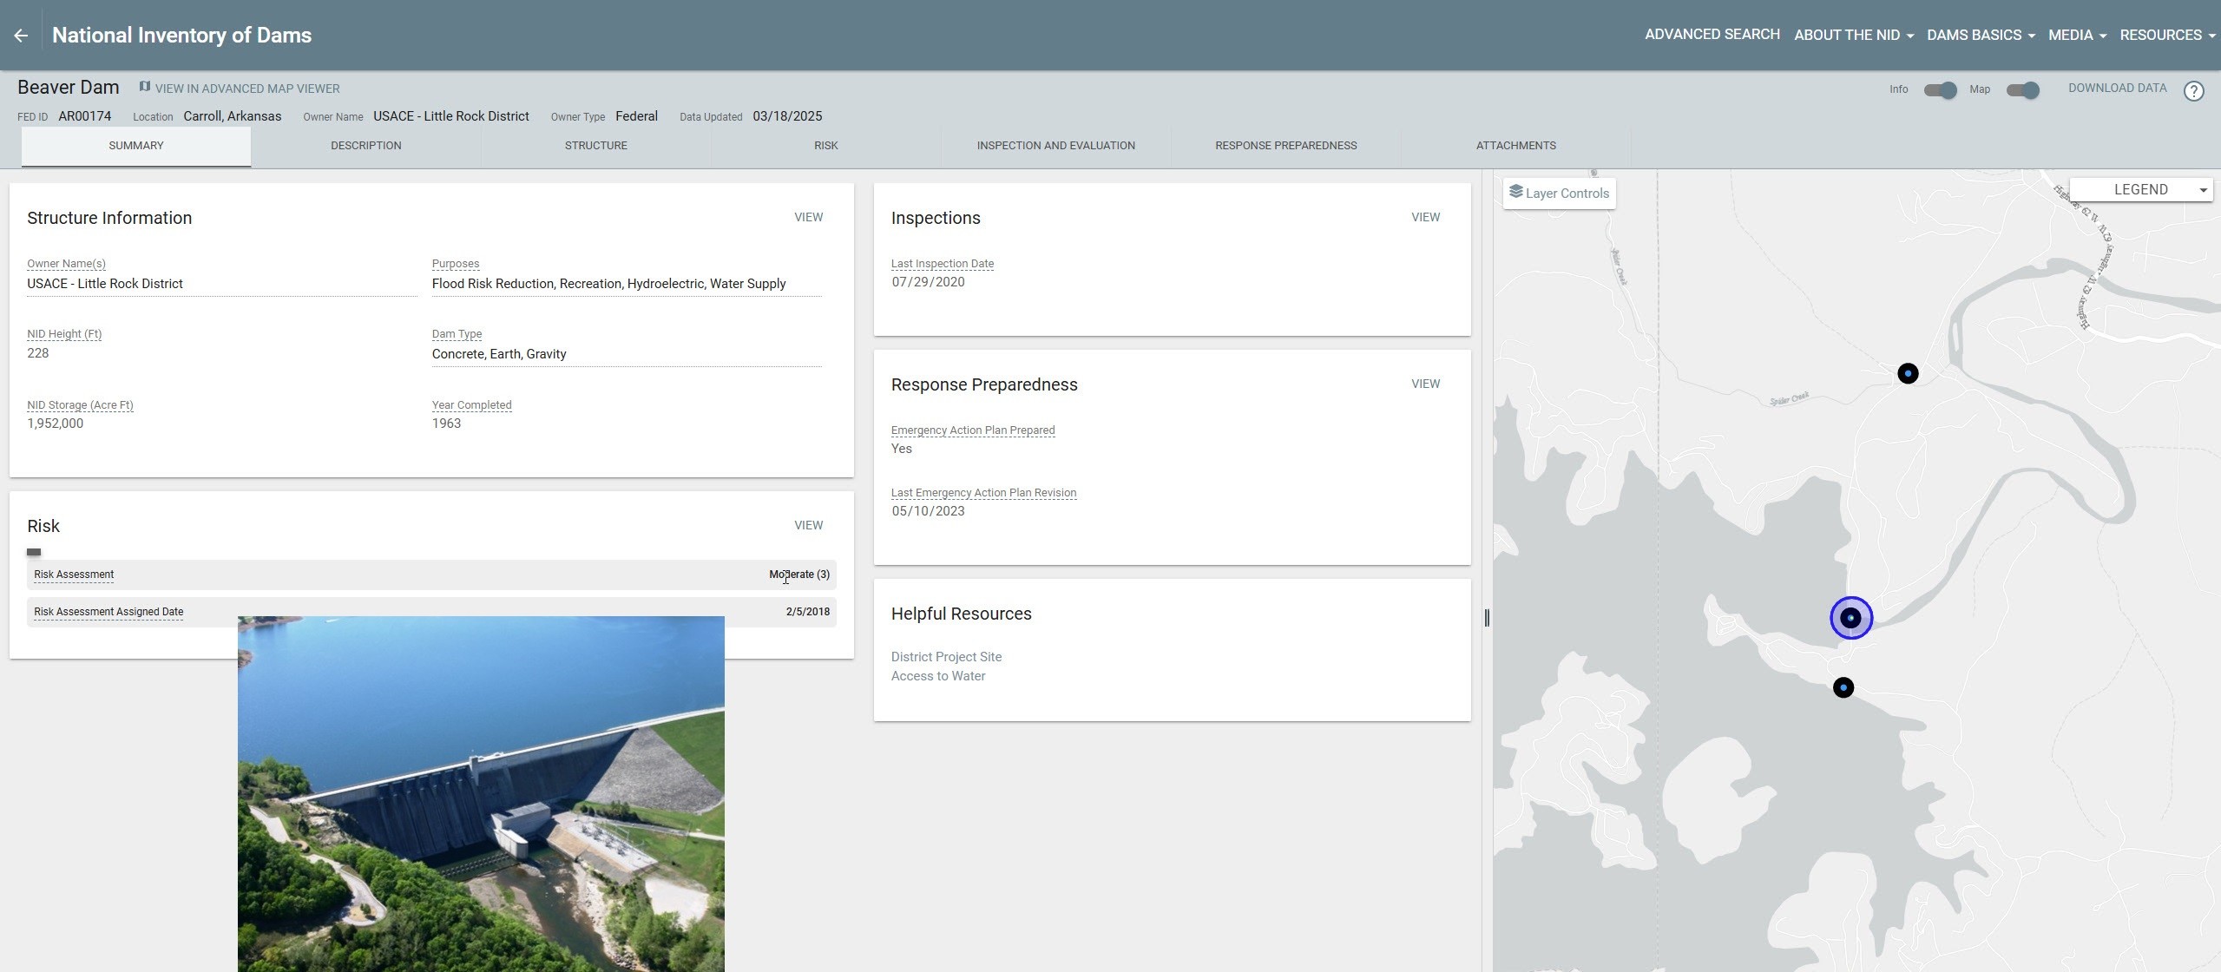This screenshot has height=972, width=2221.
Task: Click View in Response Preparedness card
Action: click(x=1425, y=384)
